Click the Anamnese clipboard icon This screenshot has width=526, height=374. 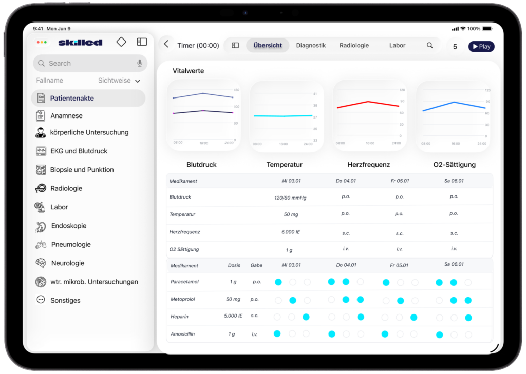pyautogui.click(x=41, y=116)
